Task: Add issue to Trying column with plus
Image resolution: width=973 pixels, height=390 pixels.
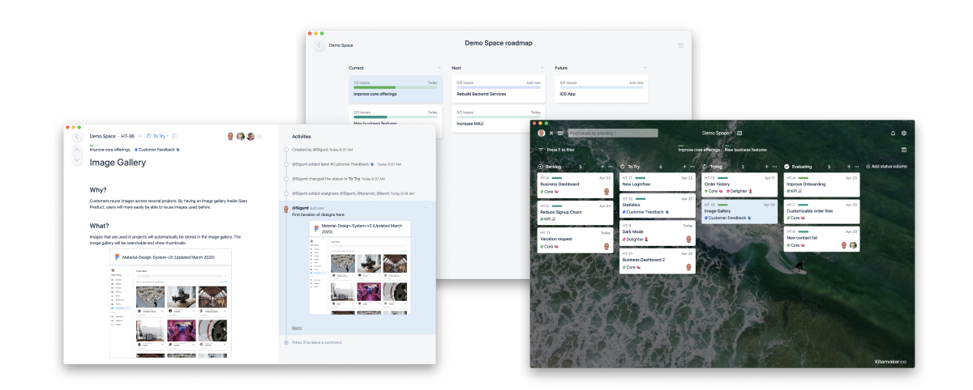Action: 765,166
